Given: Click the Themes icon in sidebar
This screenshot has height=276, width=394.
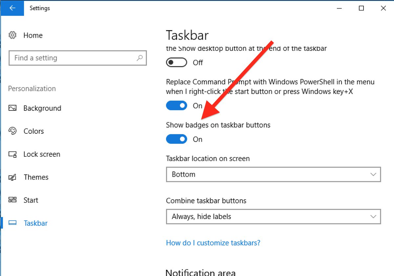Looking at the screenshot, I should click(12, 177).
